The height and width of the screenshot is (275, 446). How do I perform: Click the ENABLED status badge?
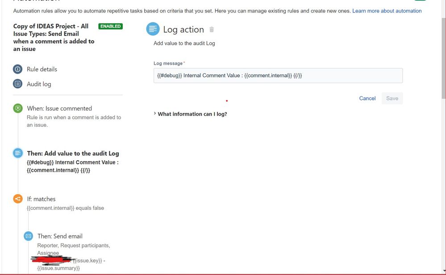click(111, 26)
